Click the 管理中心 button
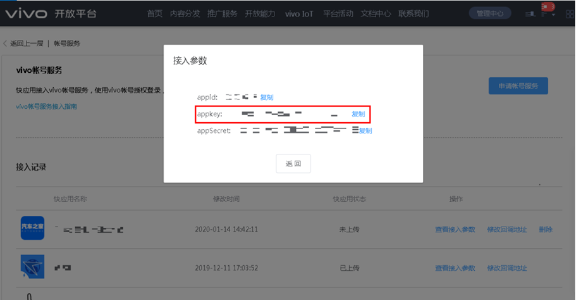Viewport: 576px width, 300px height. 490,13
